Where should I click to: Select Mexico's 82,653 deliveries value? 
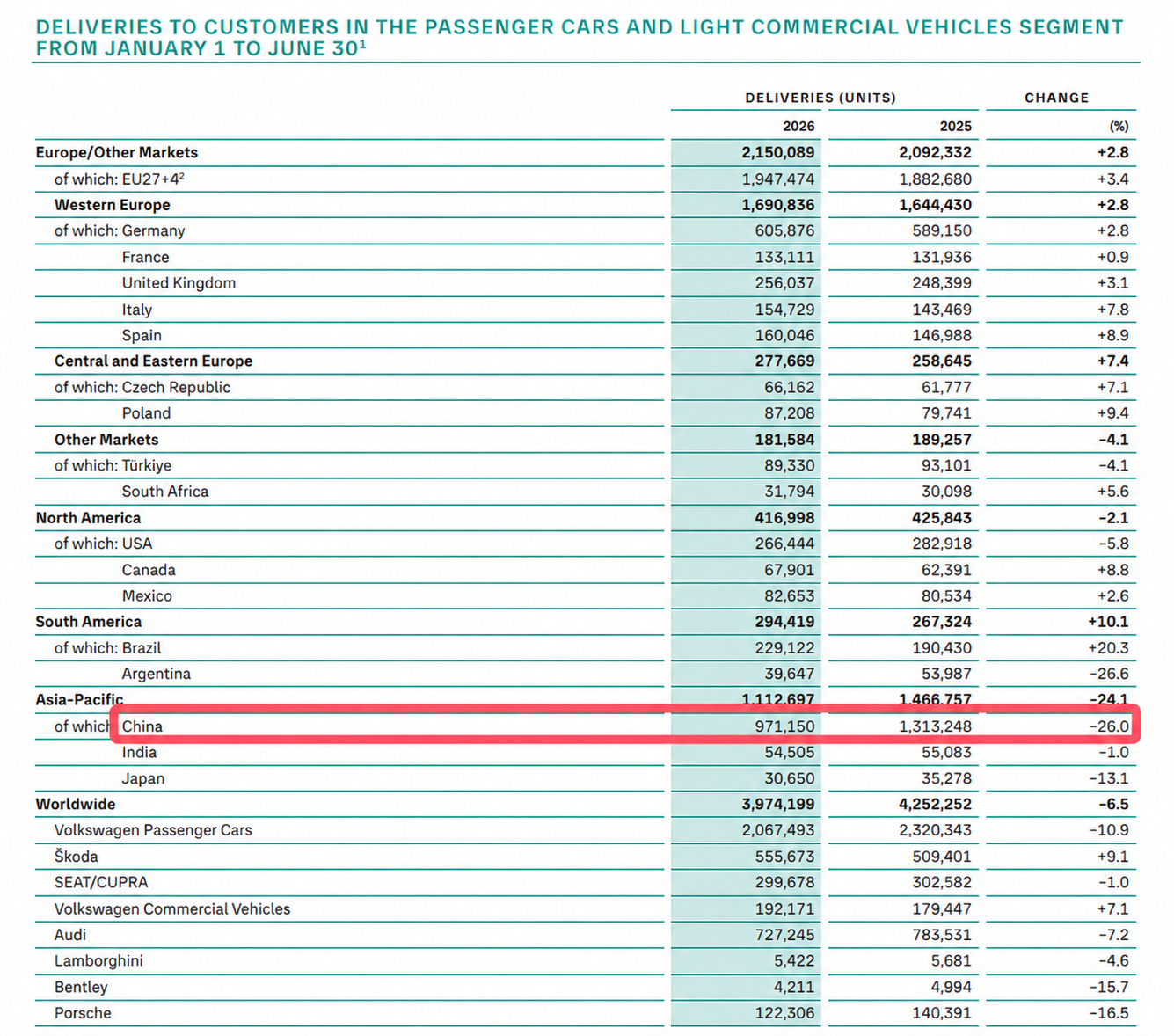(789, 595)
